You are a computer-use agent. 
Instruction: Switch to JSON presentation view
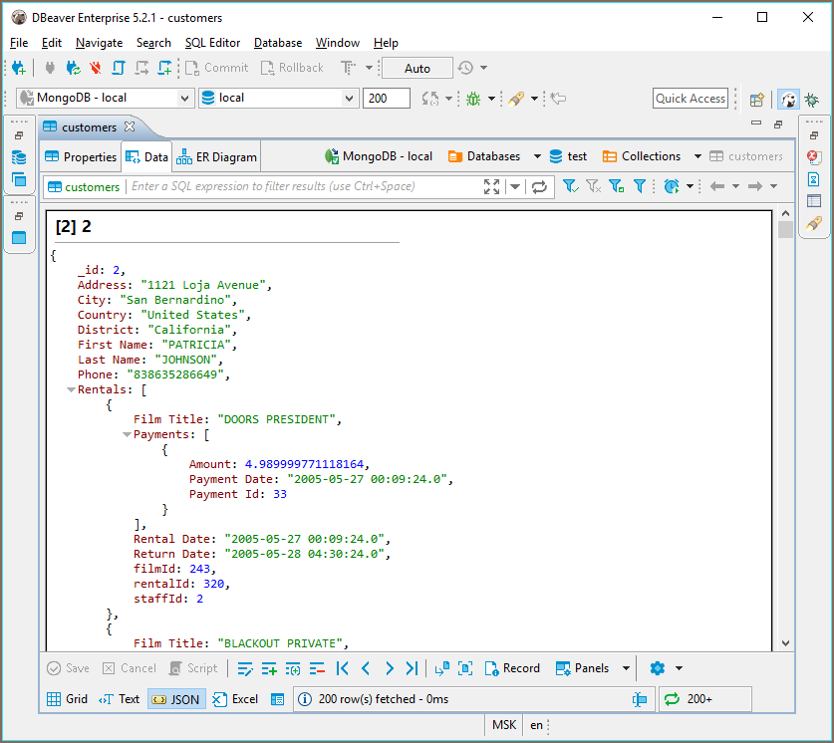(175, 699)
